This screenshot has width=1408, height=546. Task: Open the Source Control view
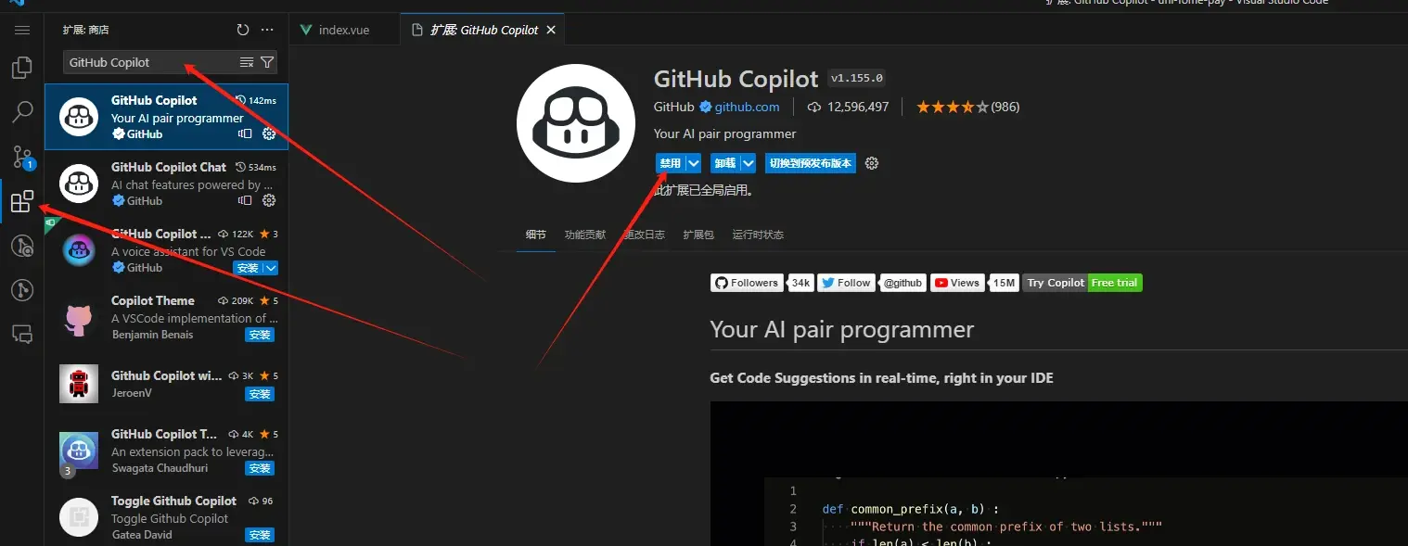click(x=22, y=157)
